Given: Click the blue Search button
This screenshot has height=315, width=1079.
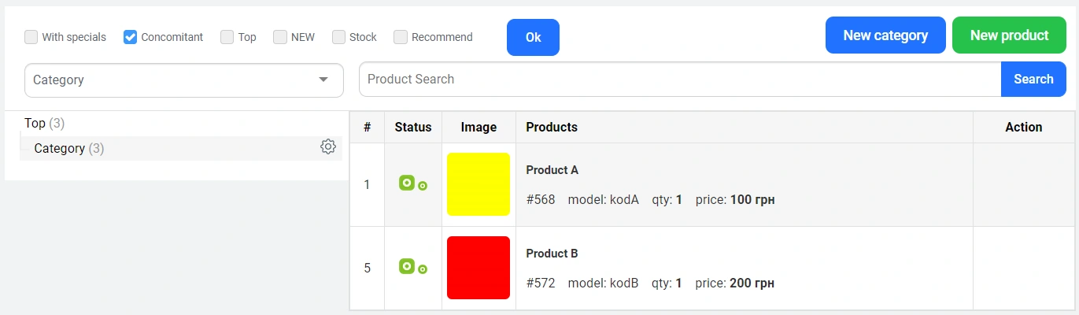Looking at the screenshot, I should tap(1033, 80).
